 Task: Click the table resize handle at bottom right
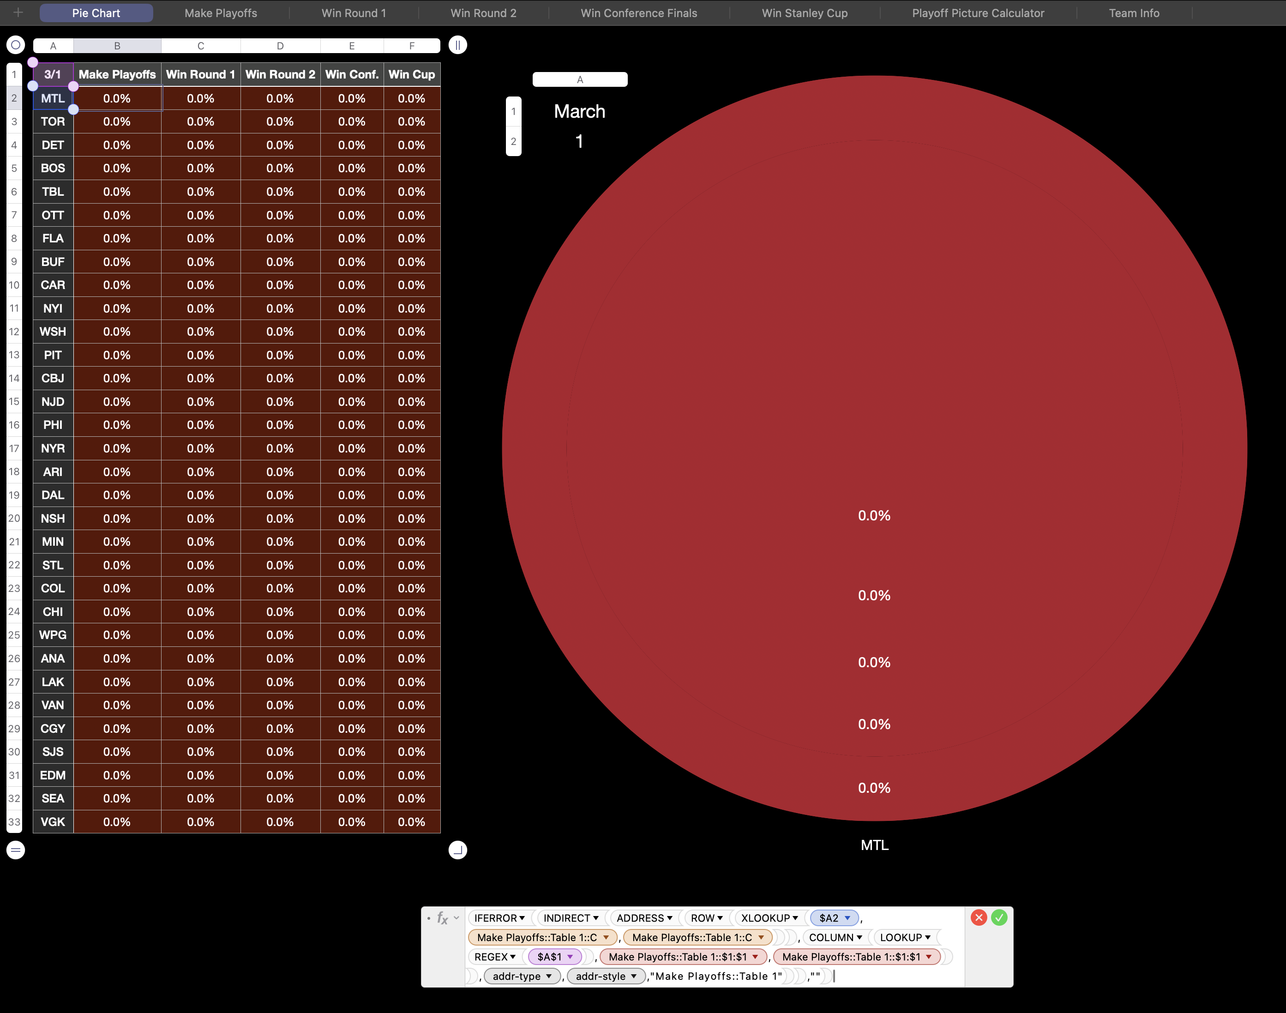point(458,850)
